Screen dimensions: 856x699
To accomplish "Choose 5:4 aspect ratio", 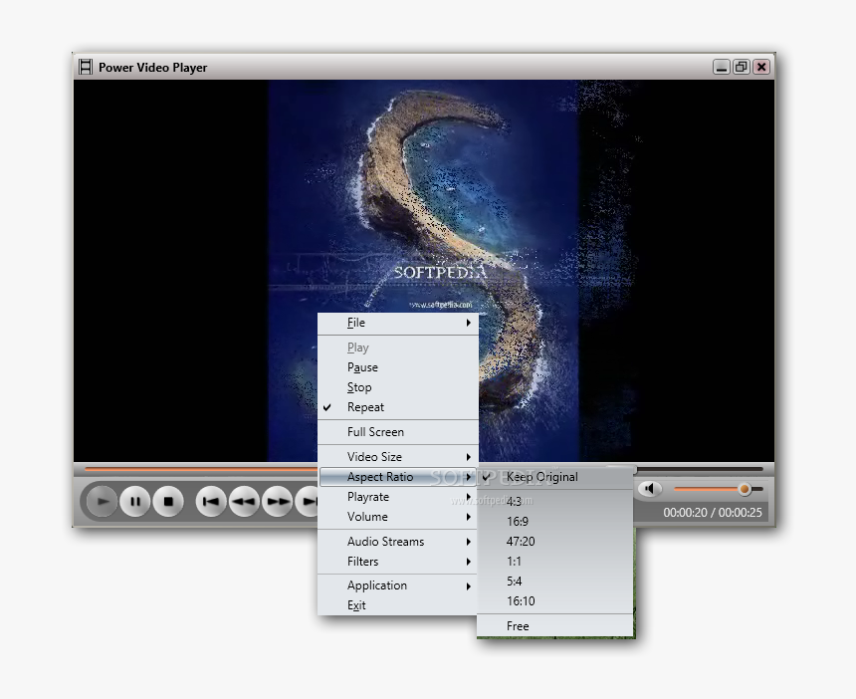I will 554,582.
